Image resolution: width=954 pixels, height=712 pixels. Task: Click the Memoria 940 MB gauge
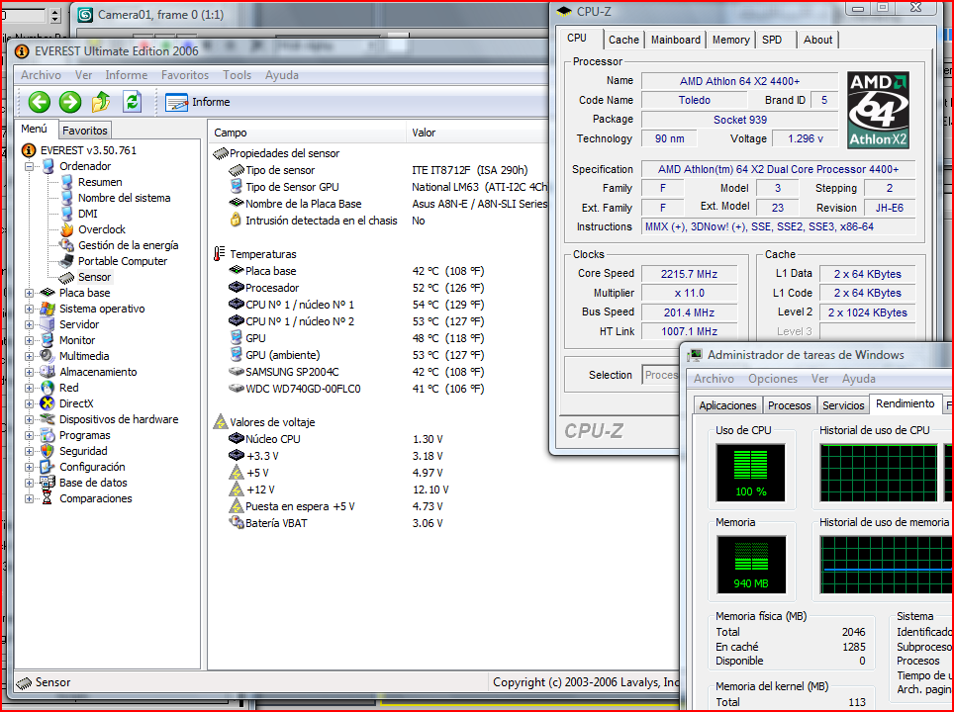point(751,565)
